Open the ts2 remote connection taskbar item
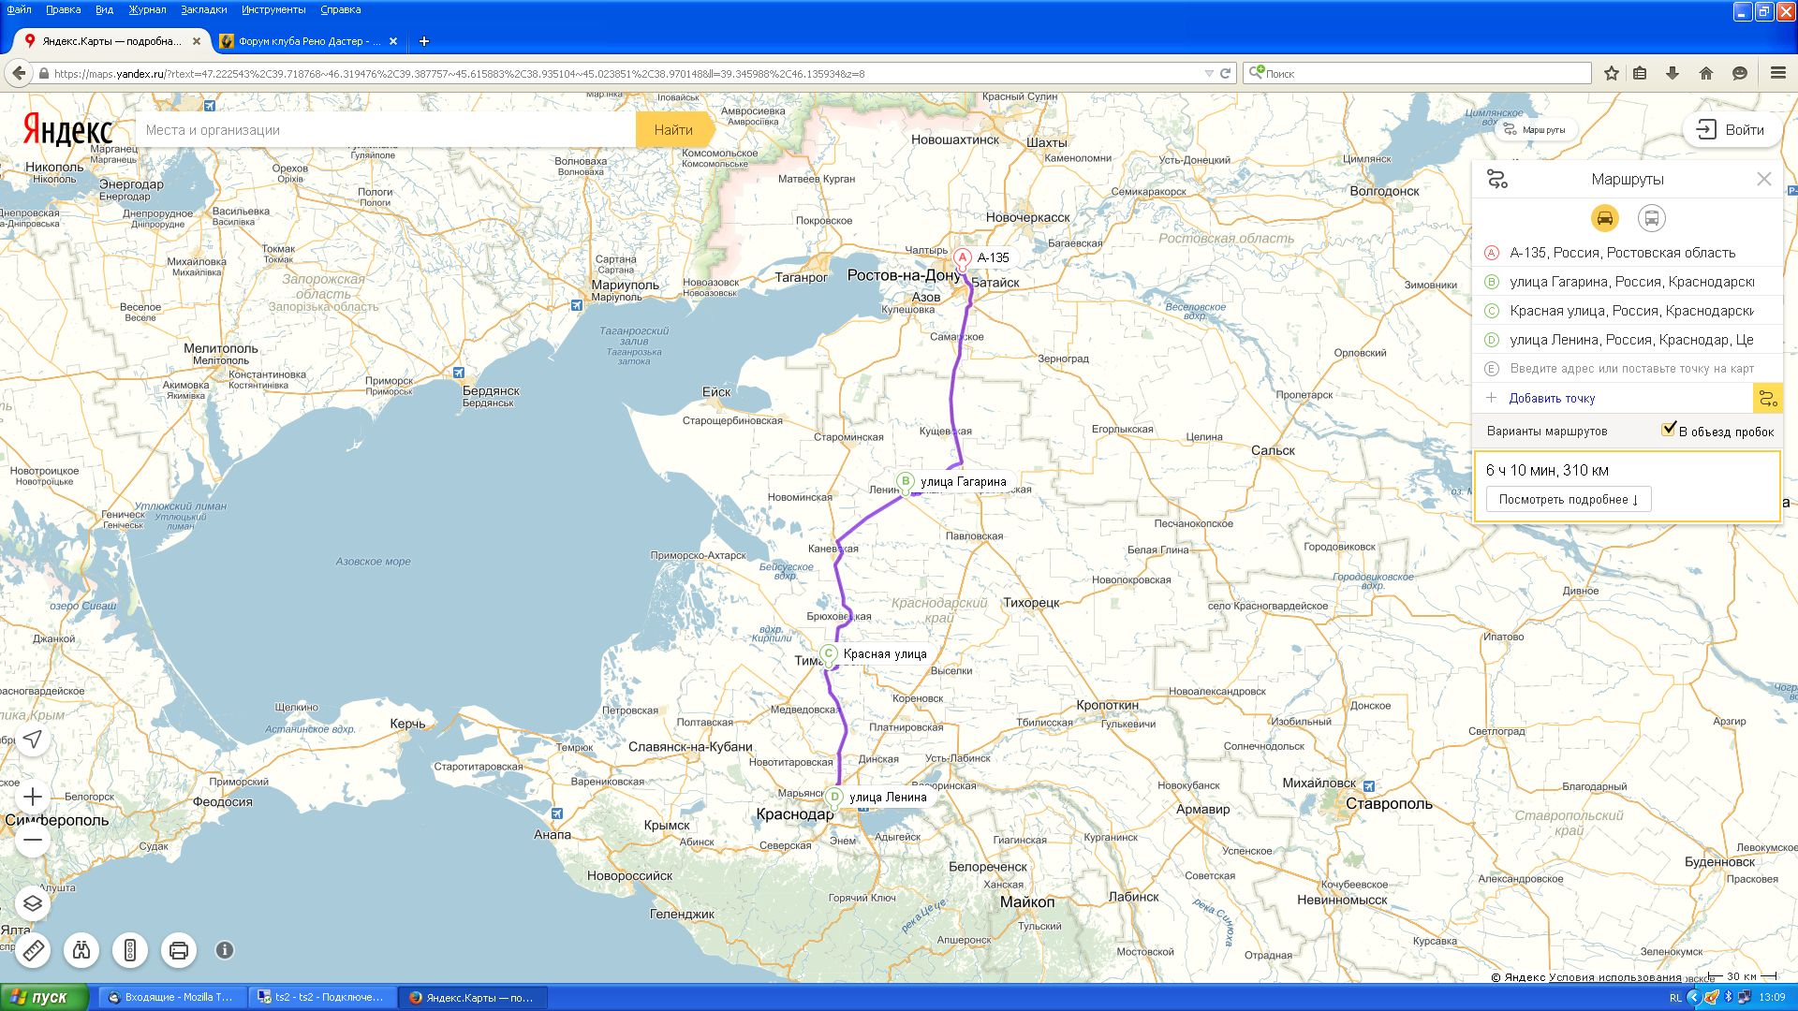 pos(323,997)
